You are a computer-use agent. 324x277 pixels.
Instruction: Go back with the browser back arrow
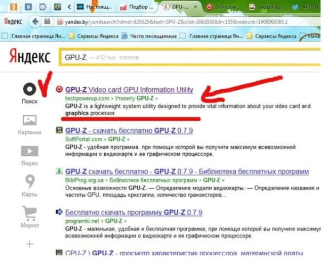(x=35, y=21)
